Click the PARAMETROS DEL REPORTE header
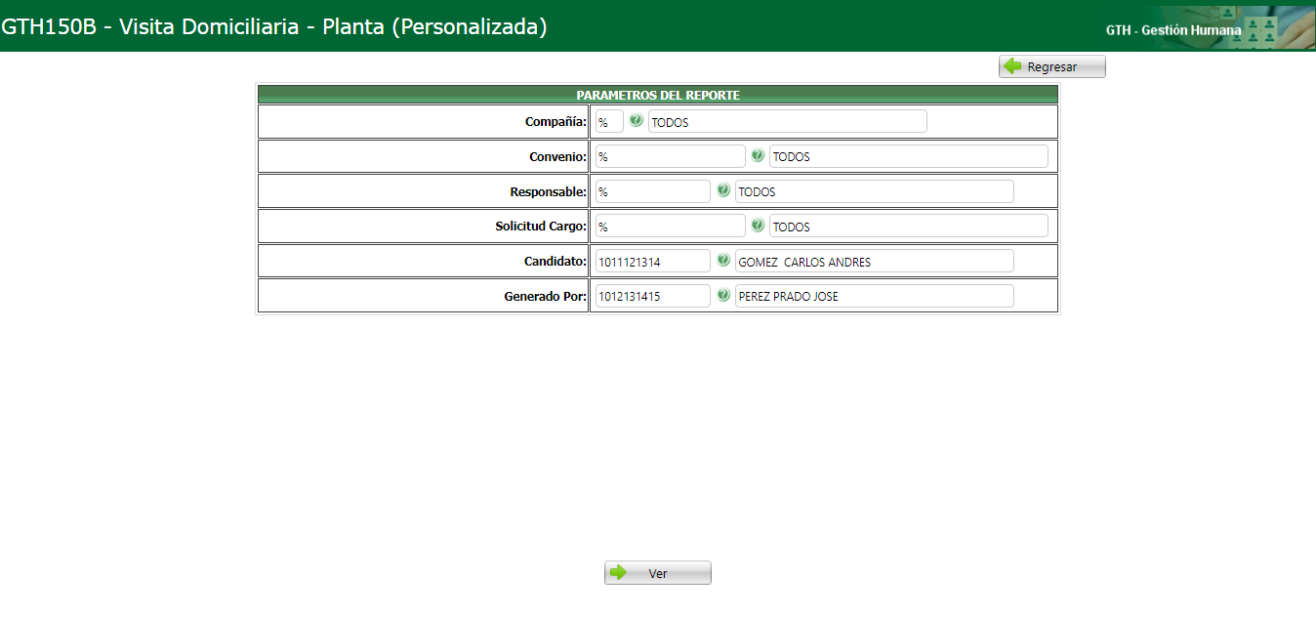This screenshot has width=1316, height=620. (x=658, y=95)
